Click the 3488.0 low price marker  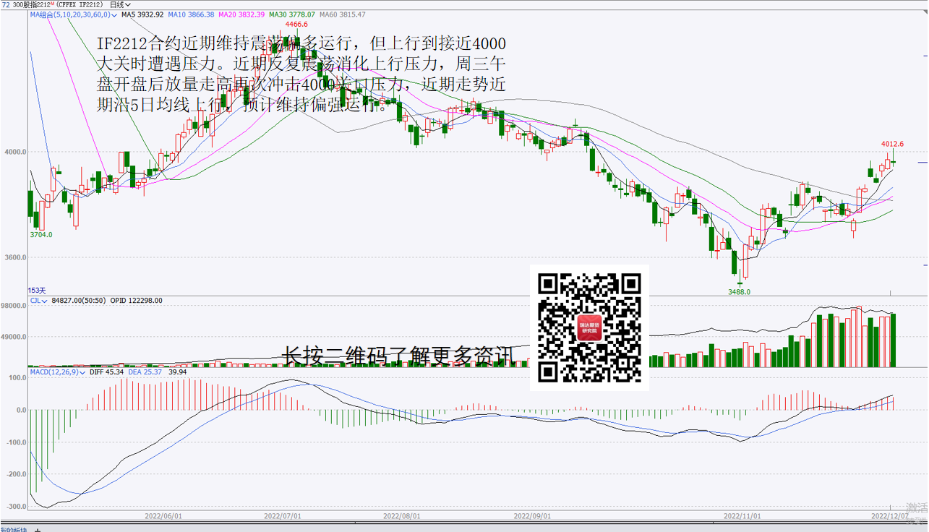pyautogui.click(x=738, y=292)
